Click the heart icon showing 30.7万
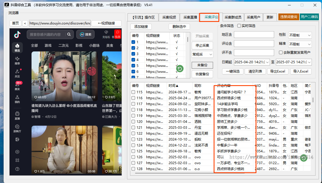The height and width of the screenshot is (183, 322). coord(106,171)
